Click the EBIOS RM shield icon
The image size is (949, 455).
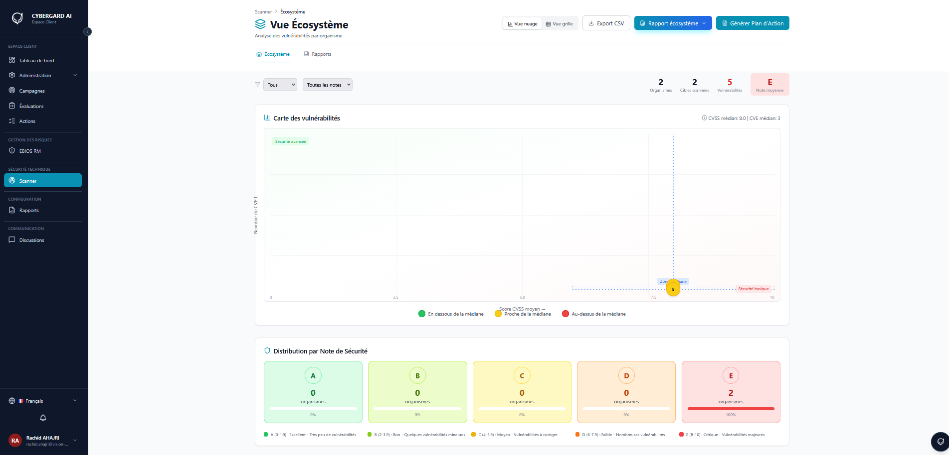(12, 151)
